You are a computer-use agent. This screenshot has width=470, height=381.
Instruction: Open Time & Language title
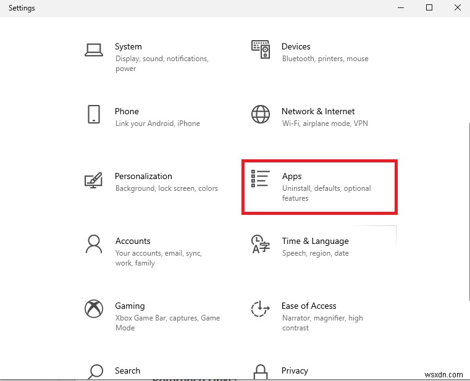(316, 241)
